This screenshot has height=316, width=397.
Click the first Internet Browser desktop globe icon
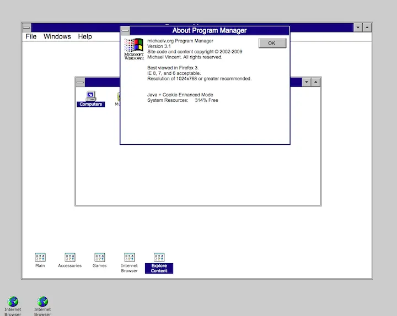pyautogui.click(x=13, y=306)
